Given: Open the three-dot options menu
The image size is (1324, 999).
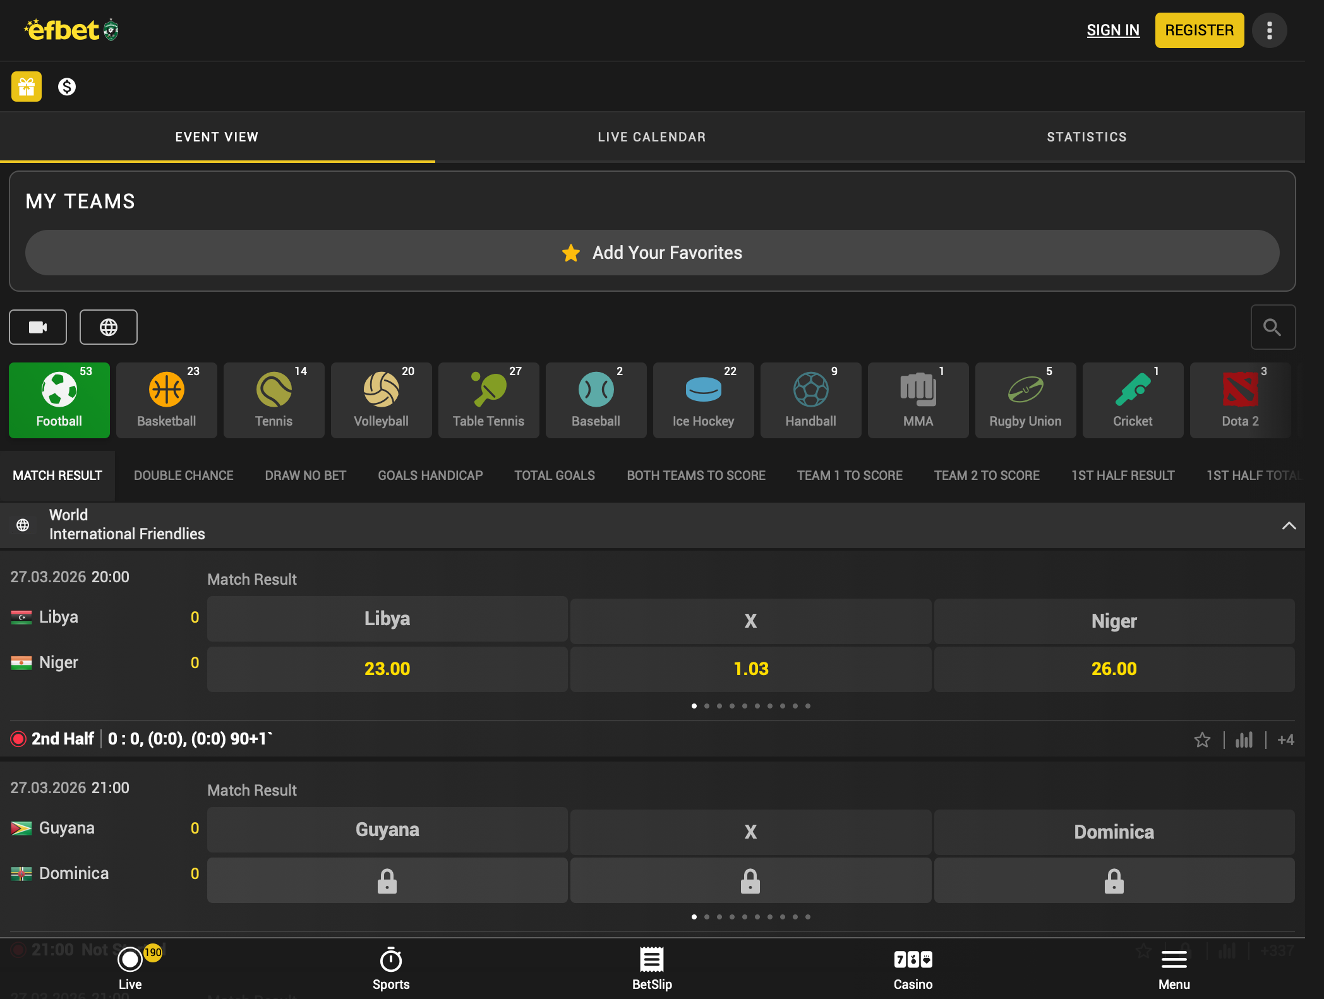Looking at the screenshot, I should pyautogui.click(x=1270, y=30).
